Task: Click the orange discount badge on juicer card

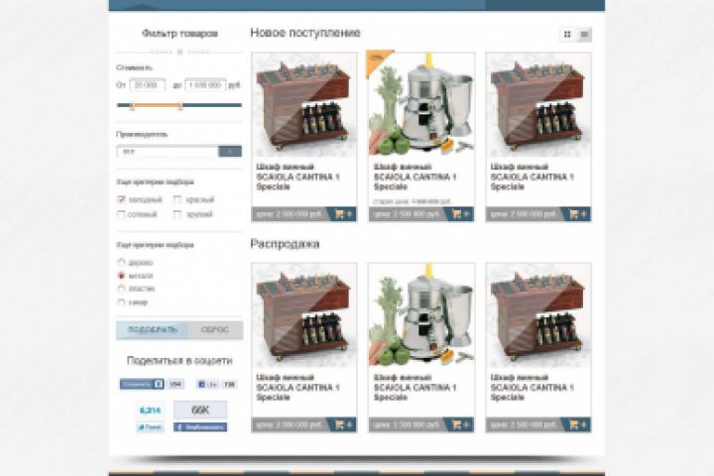Action: click(377, 60)
